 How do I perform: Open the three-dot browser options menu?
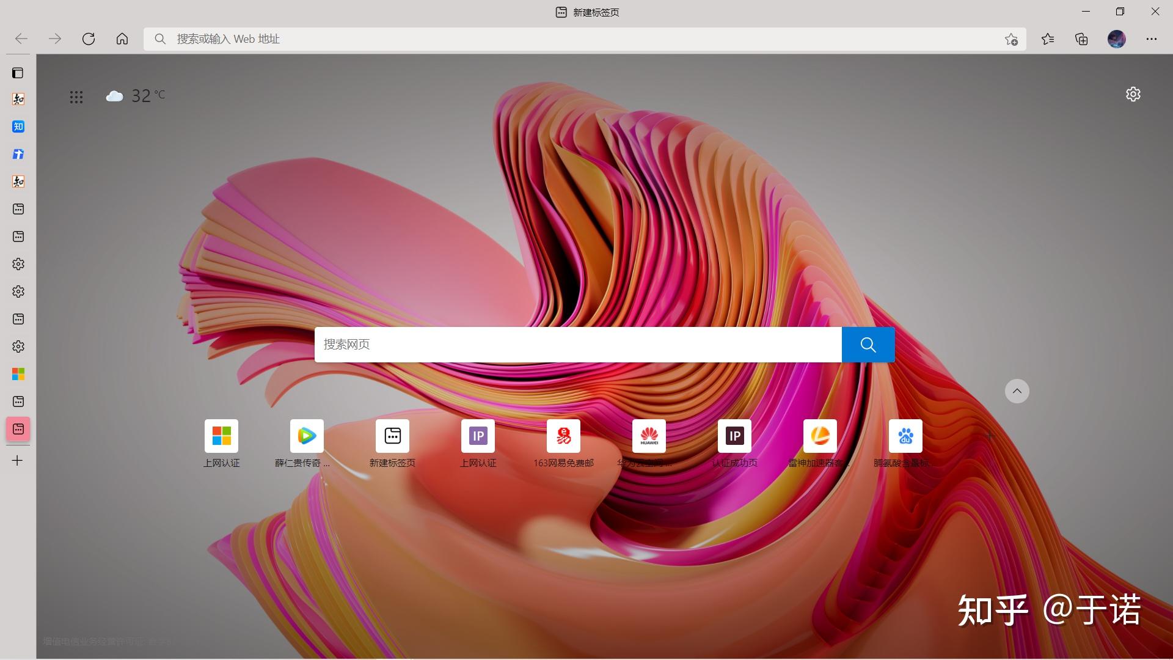1152,38
